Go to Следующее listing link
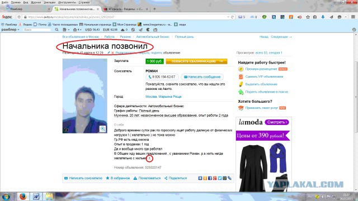 coord(281,37)
